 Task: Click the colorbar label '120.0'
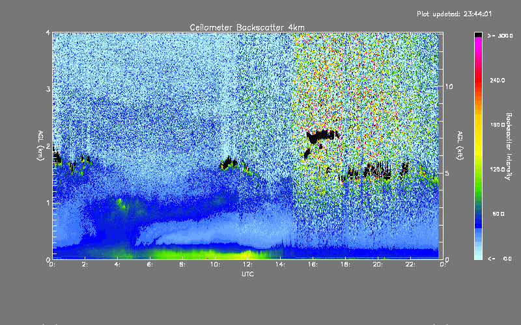[497, 169]
